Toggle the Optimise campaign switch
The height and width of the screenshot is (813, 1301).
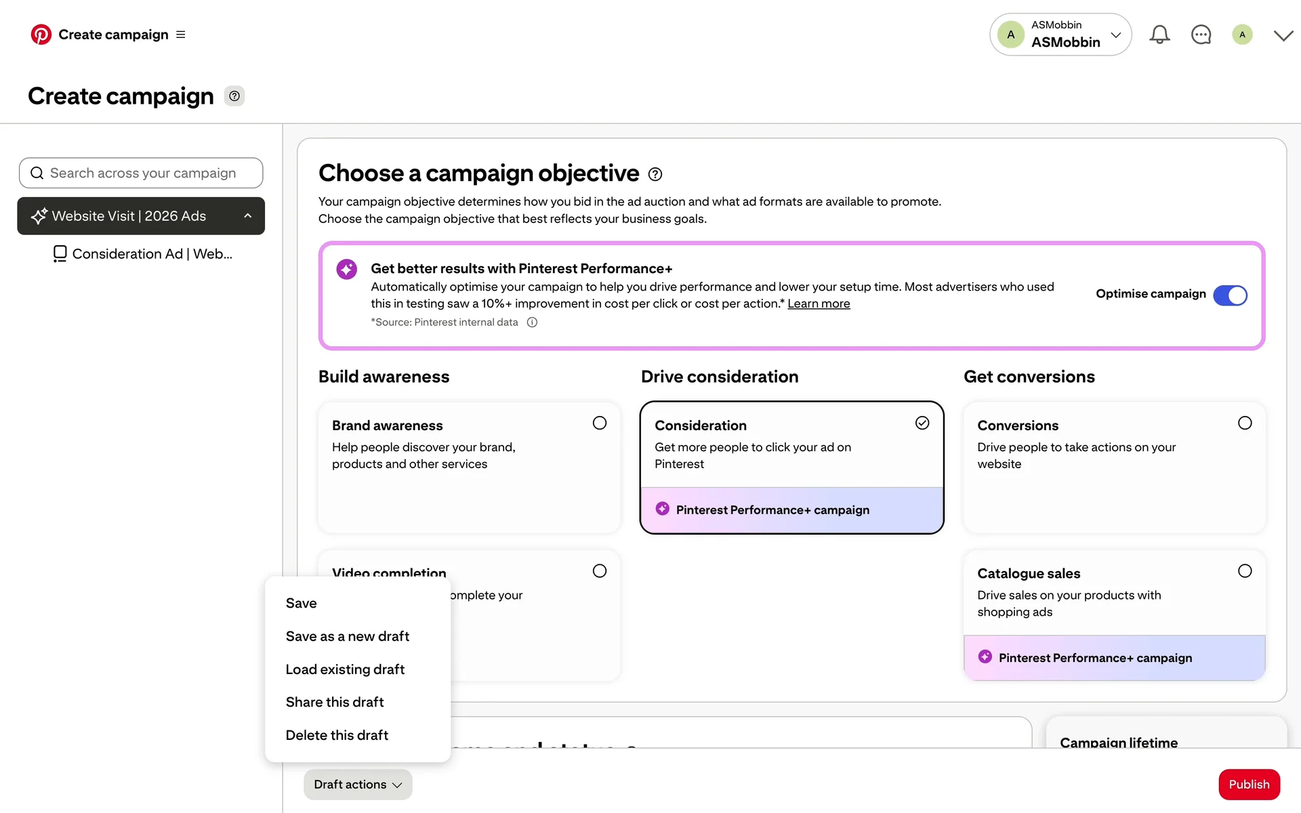coord(1230,295)
